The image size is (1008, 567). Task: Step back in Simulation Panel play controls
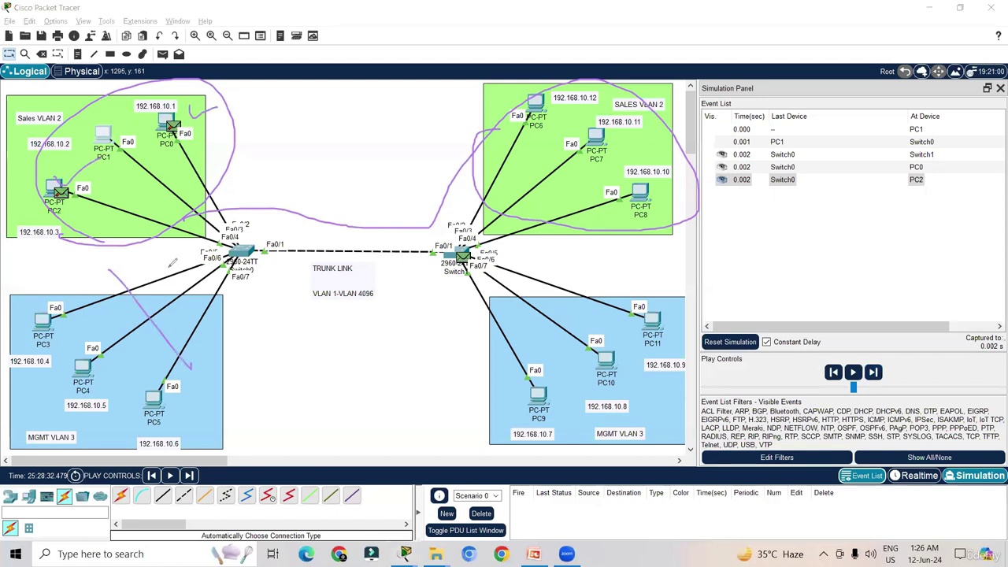pos(833,372)
